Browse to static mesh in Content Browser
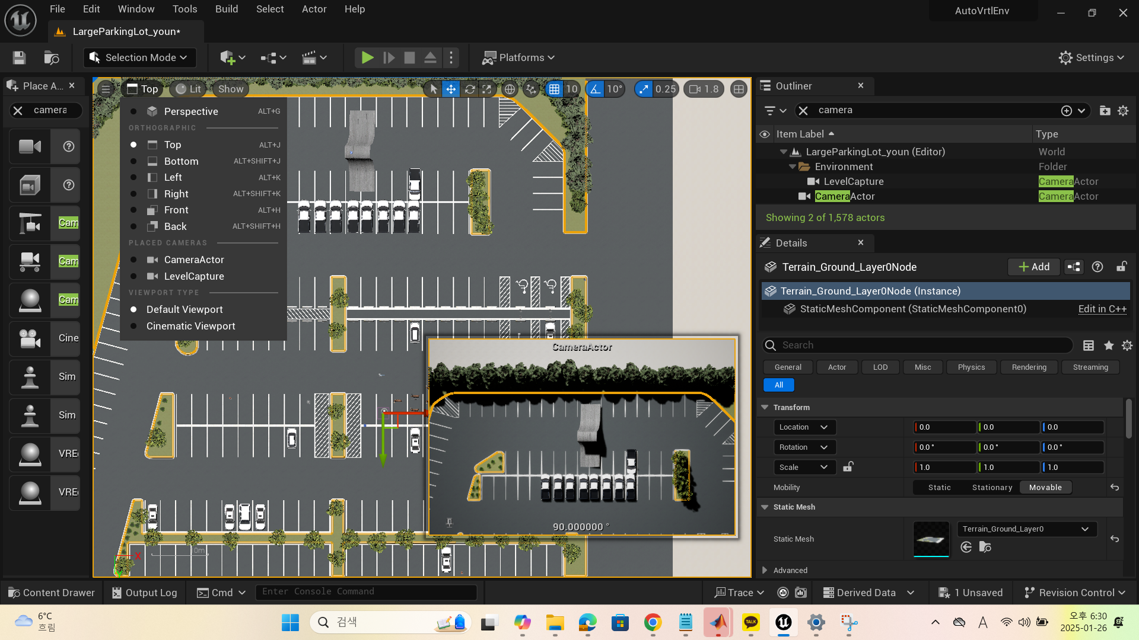This screenshot has height=640, width=1139. [x=985, y=547]
